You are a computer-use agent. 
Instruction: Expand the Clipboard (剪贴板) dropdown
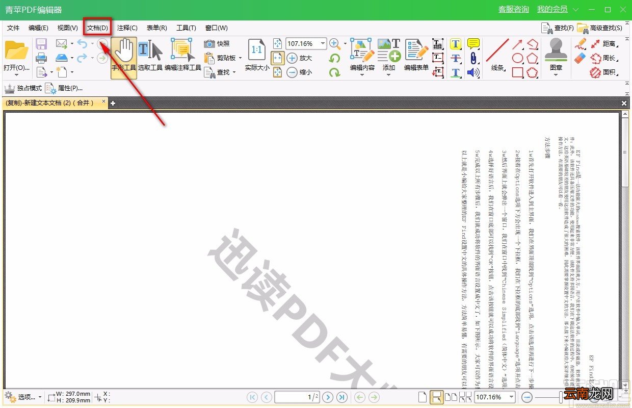[240, 58]
